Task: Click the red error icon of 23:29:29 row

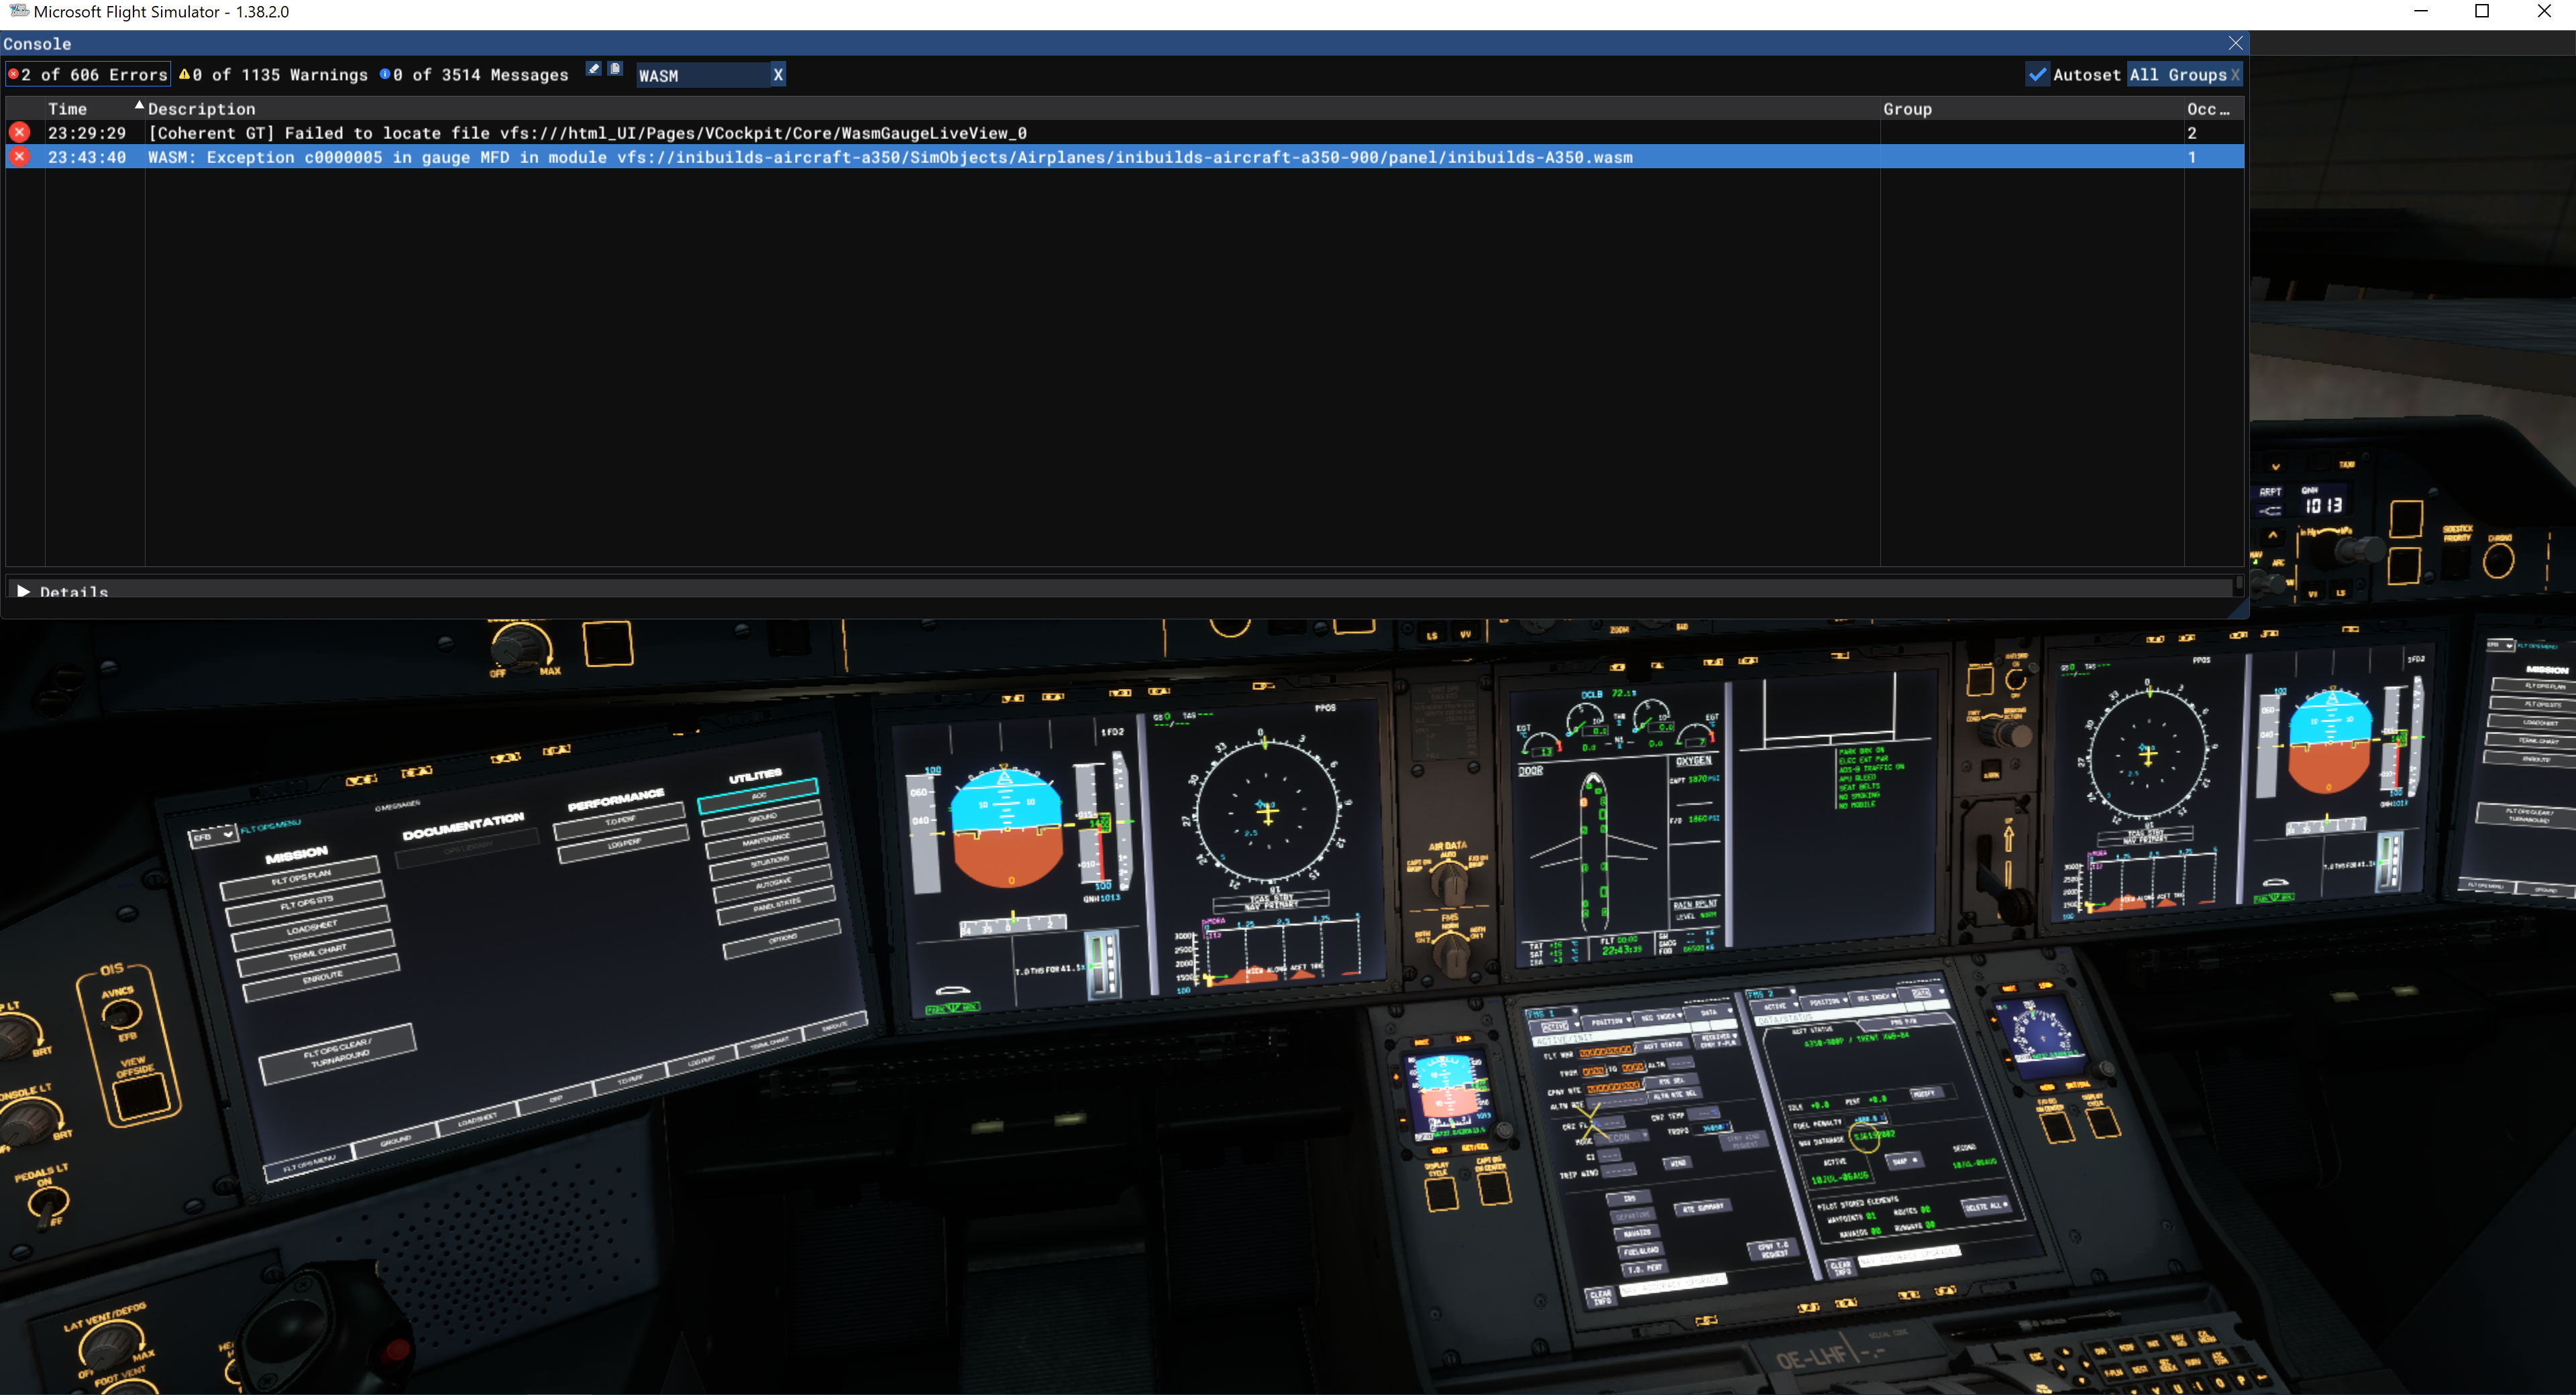Action: point(19,132)
